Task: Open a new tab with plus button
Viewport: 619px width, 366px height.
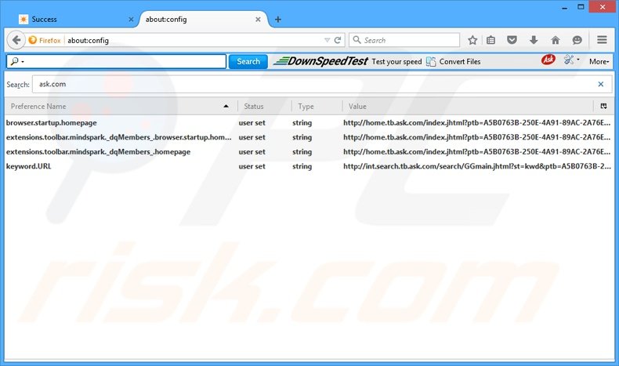Action: 278,20
